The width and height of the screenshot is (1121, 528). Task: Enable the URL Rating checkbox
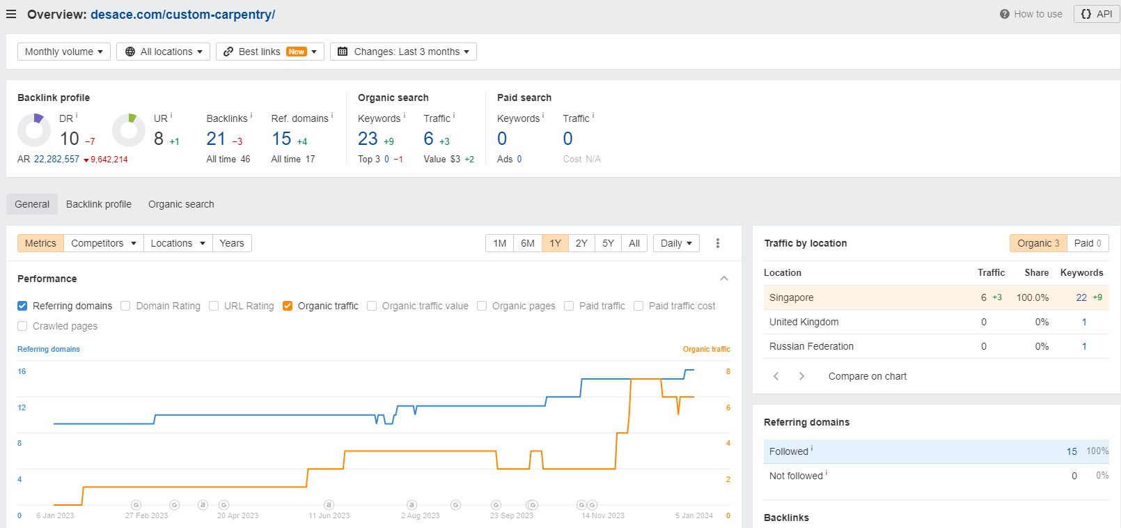214,306
